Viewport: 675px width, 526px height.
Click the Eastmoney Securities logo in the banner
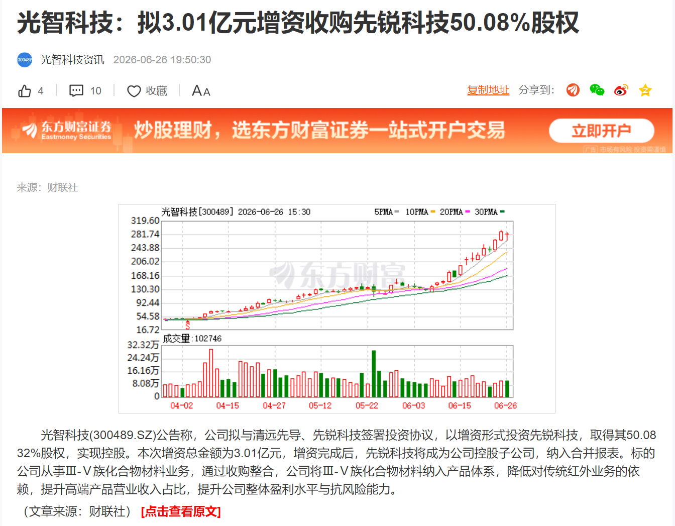(x=66, y=130)
